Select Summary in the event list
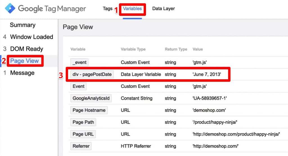The width and height of the screenshot is (288, 156). [22, 25]
